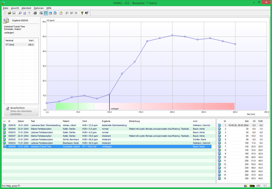Open the Ansicht menu
Image resolution: width=272 pixels, height=189 pixels.
(15, 8)
